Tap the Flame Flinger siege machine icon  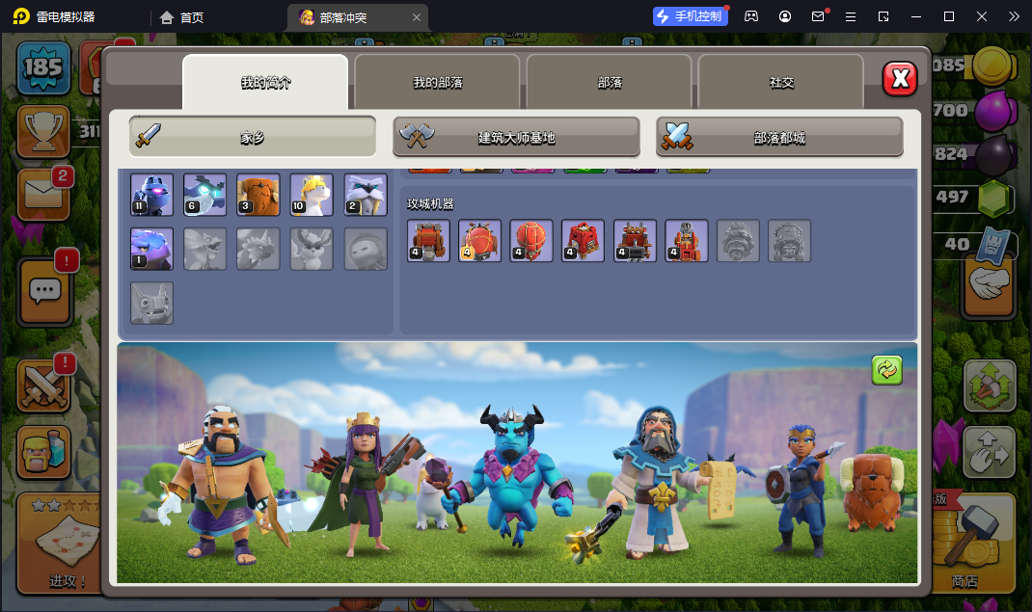pos(687,241)
